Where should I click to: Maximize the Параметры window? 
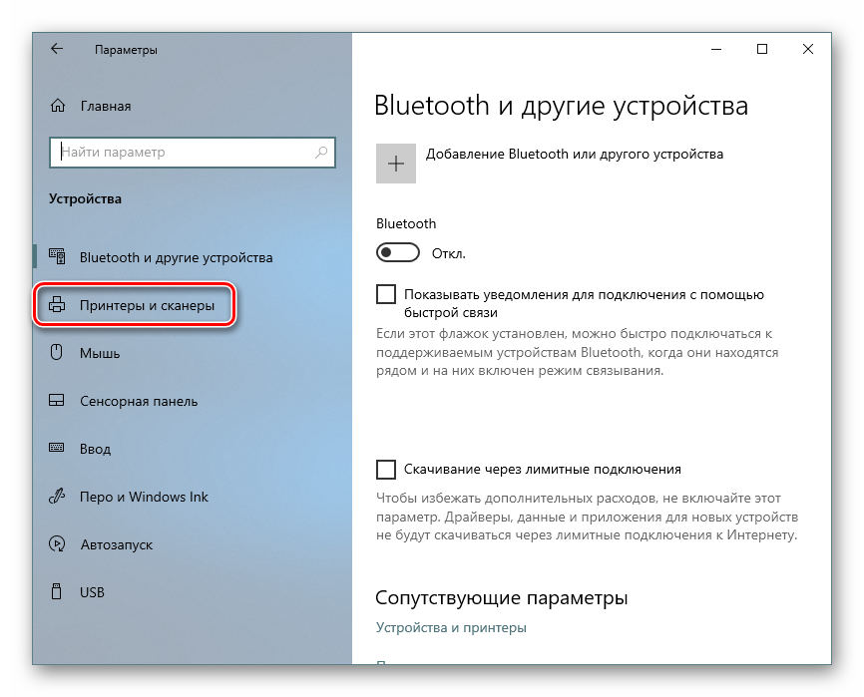(762, 49)
